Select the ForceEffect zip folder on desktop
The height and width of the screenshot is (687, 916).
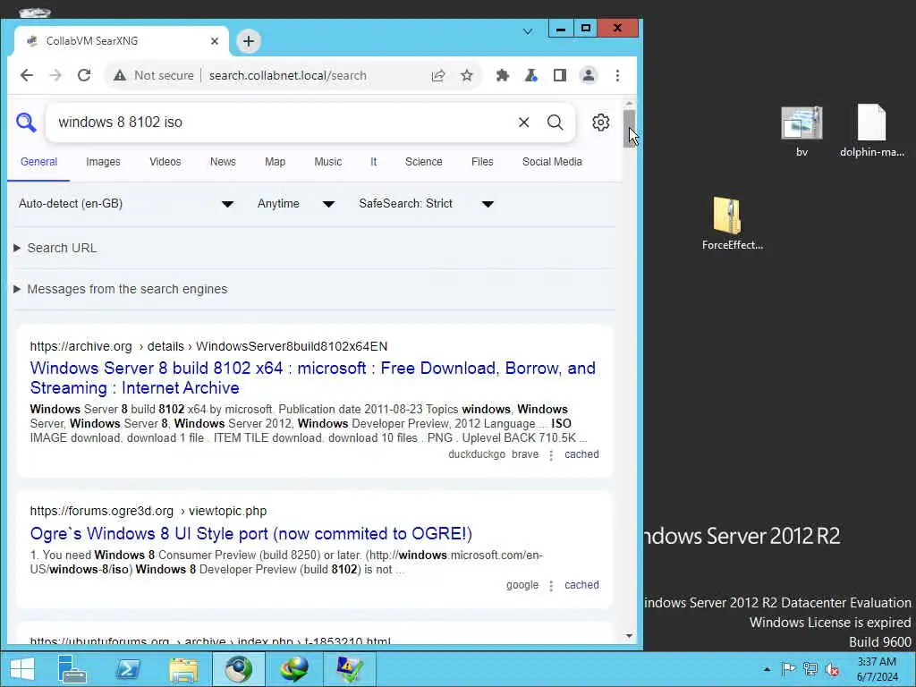[732, 224]
